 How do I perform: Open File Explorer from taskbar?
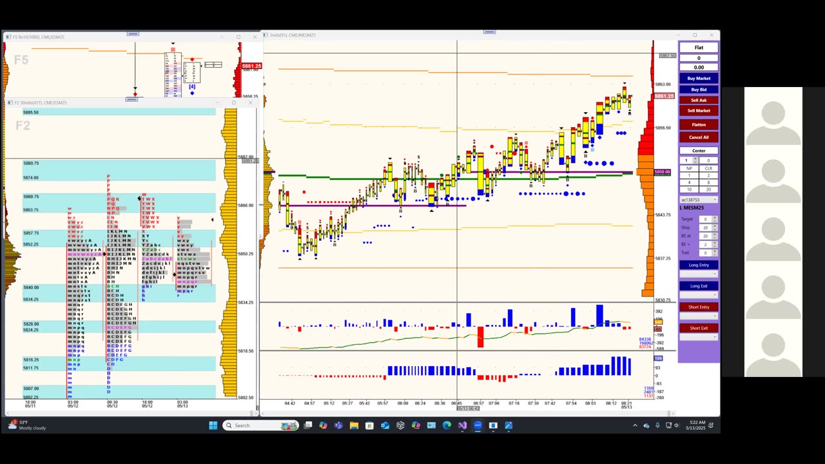(354, 425)
